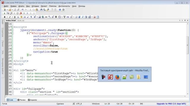Click the Insert hyperlink globe icon
This screenshot has width=190, height=106.
pos(43,17)
